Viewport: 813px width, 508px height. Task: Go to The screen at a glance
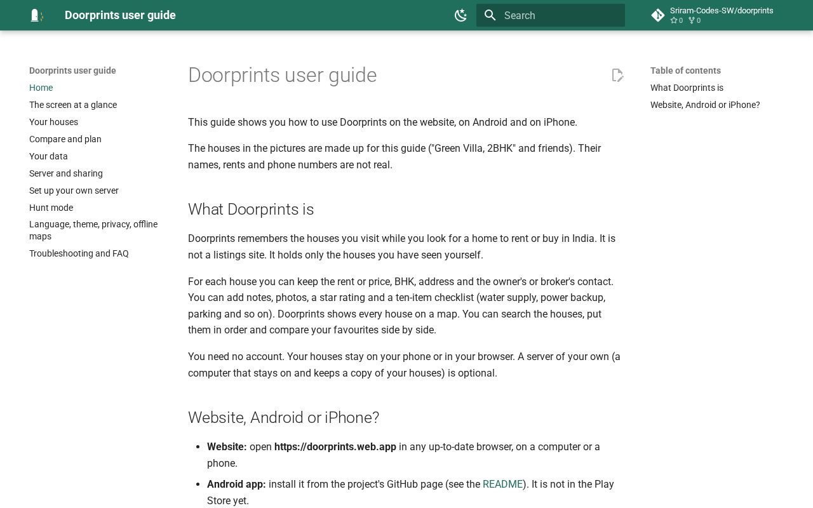tap(73, 105)
